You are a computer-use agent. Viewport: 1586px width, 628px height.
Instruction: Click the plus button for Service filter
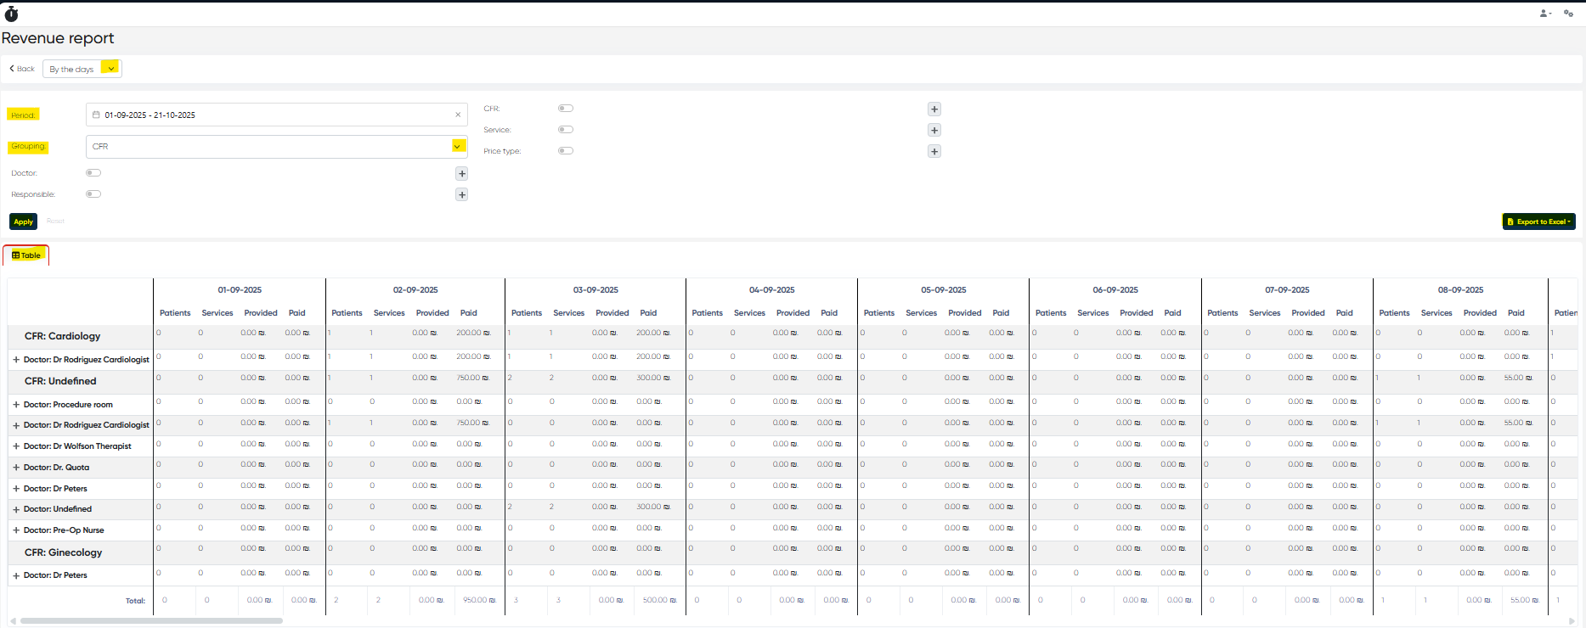[x=934, y=131]
